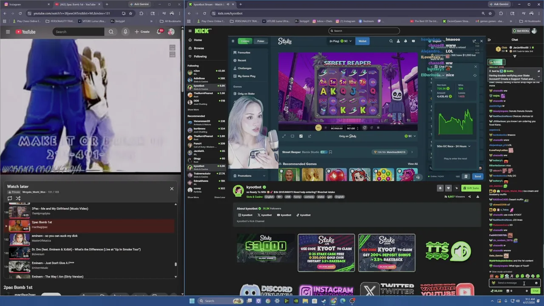Focus the Kick search field
The image size is (544, 306).
pos(364,31)
